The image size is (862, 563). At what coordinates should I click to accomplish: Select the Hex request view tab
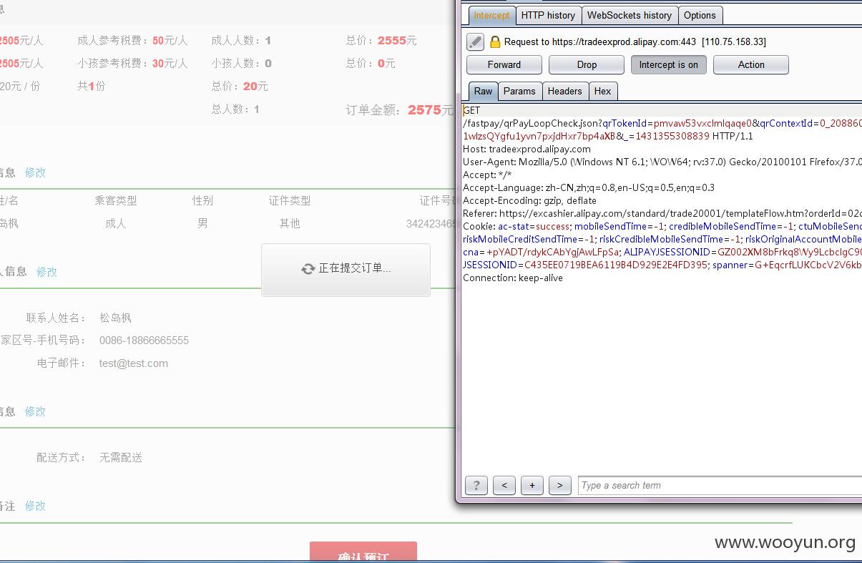click(x=603, y=91)
